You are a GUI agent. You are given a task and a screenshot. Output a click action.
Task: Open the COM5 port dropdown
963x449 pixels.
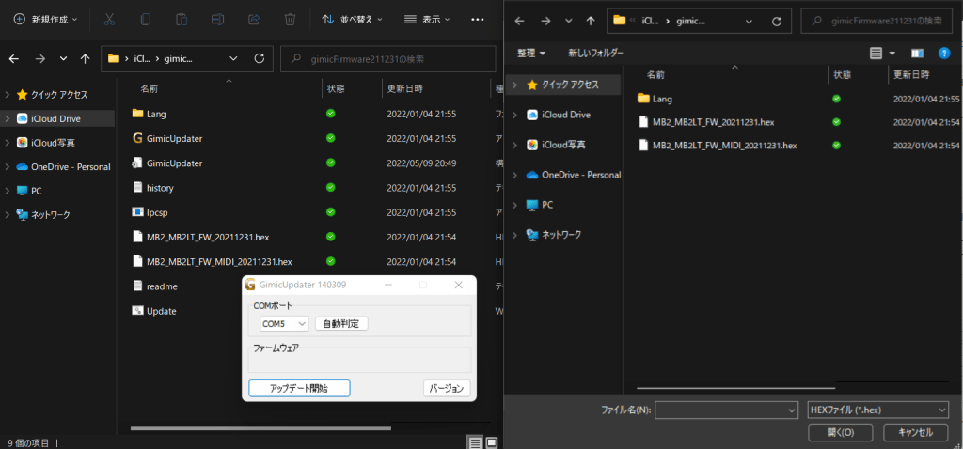pos(284,323)
